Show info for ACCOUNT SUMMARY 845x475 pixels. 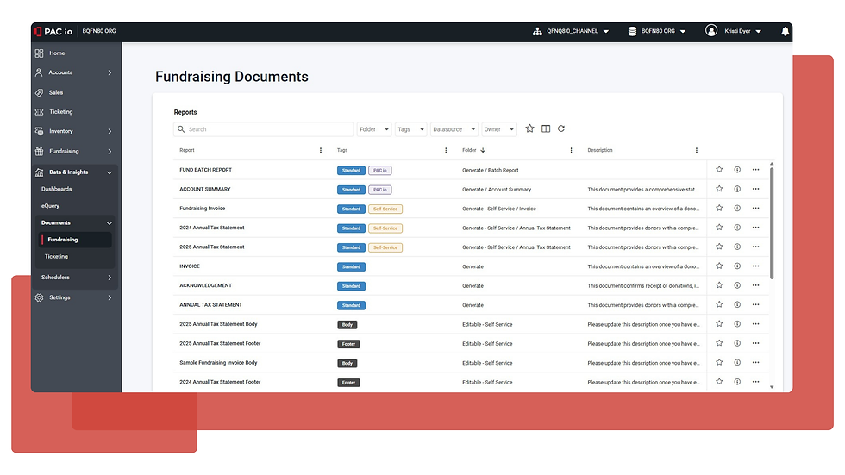(737, 189)
